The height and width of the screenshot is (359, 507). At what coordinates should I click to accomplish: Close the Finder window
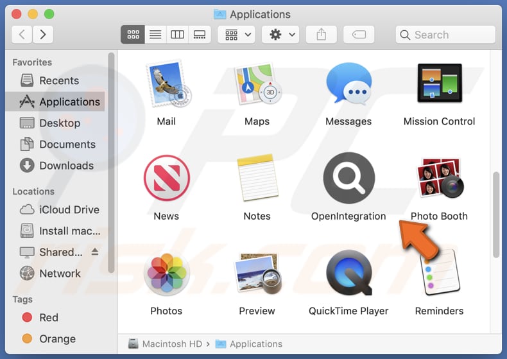(x=17, y=14)
